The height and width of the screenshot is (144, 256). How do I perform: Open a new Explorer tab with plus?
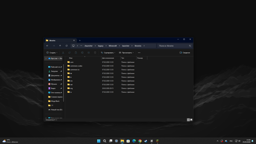pyautogui.click(x=80, y=40)
